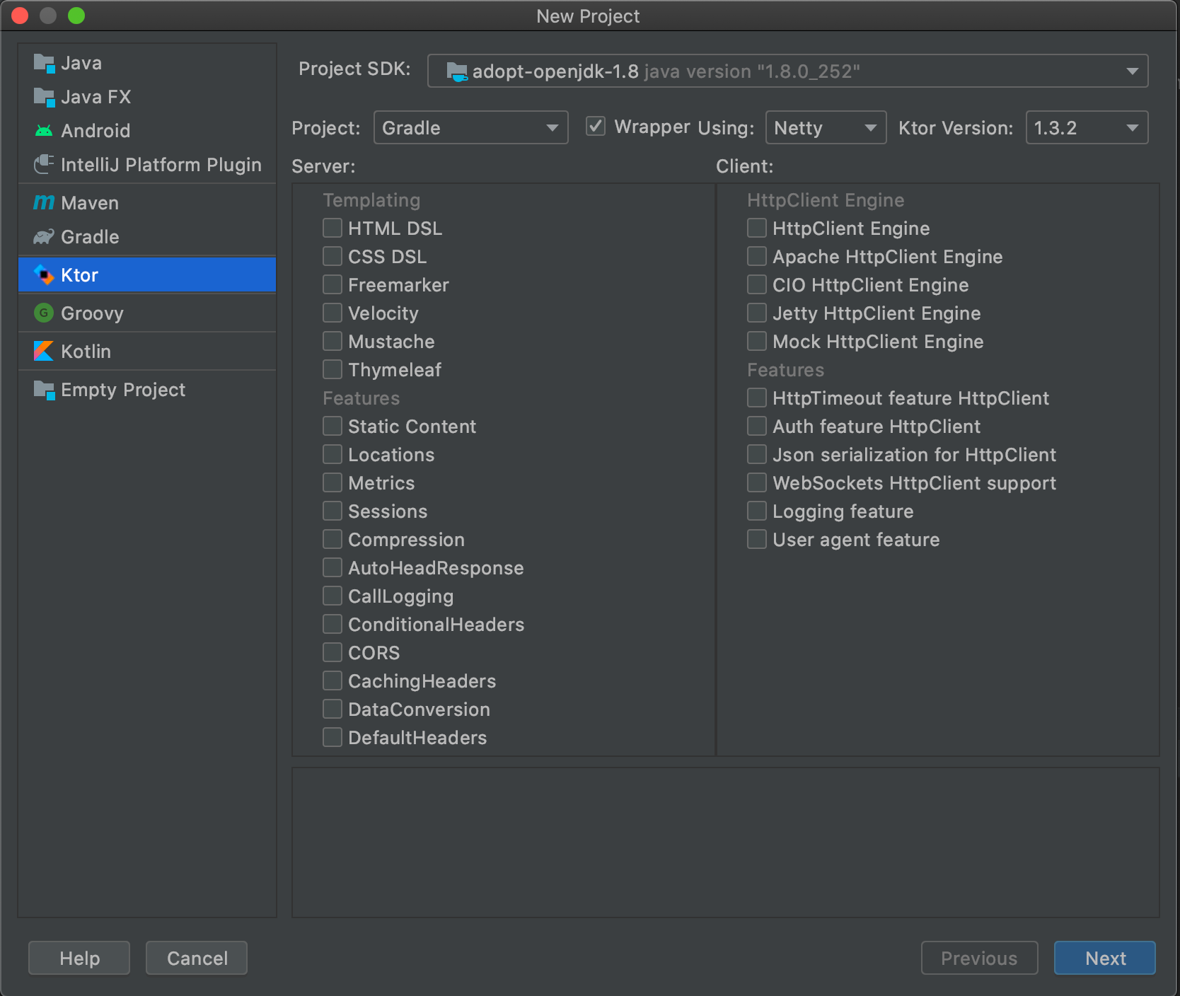This screenshot has height=996, width=1180.
Task: Enable Compression feature
Action: click(332, 539)
